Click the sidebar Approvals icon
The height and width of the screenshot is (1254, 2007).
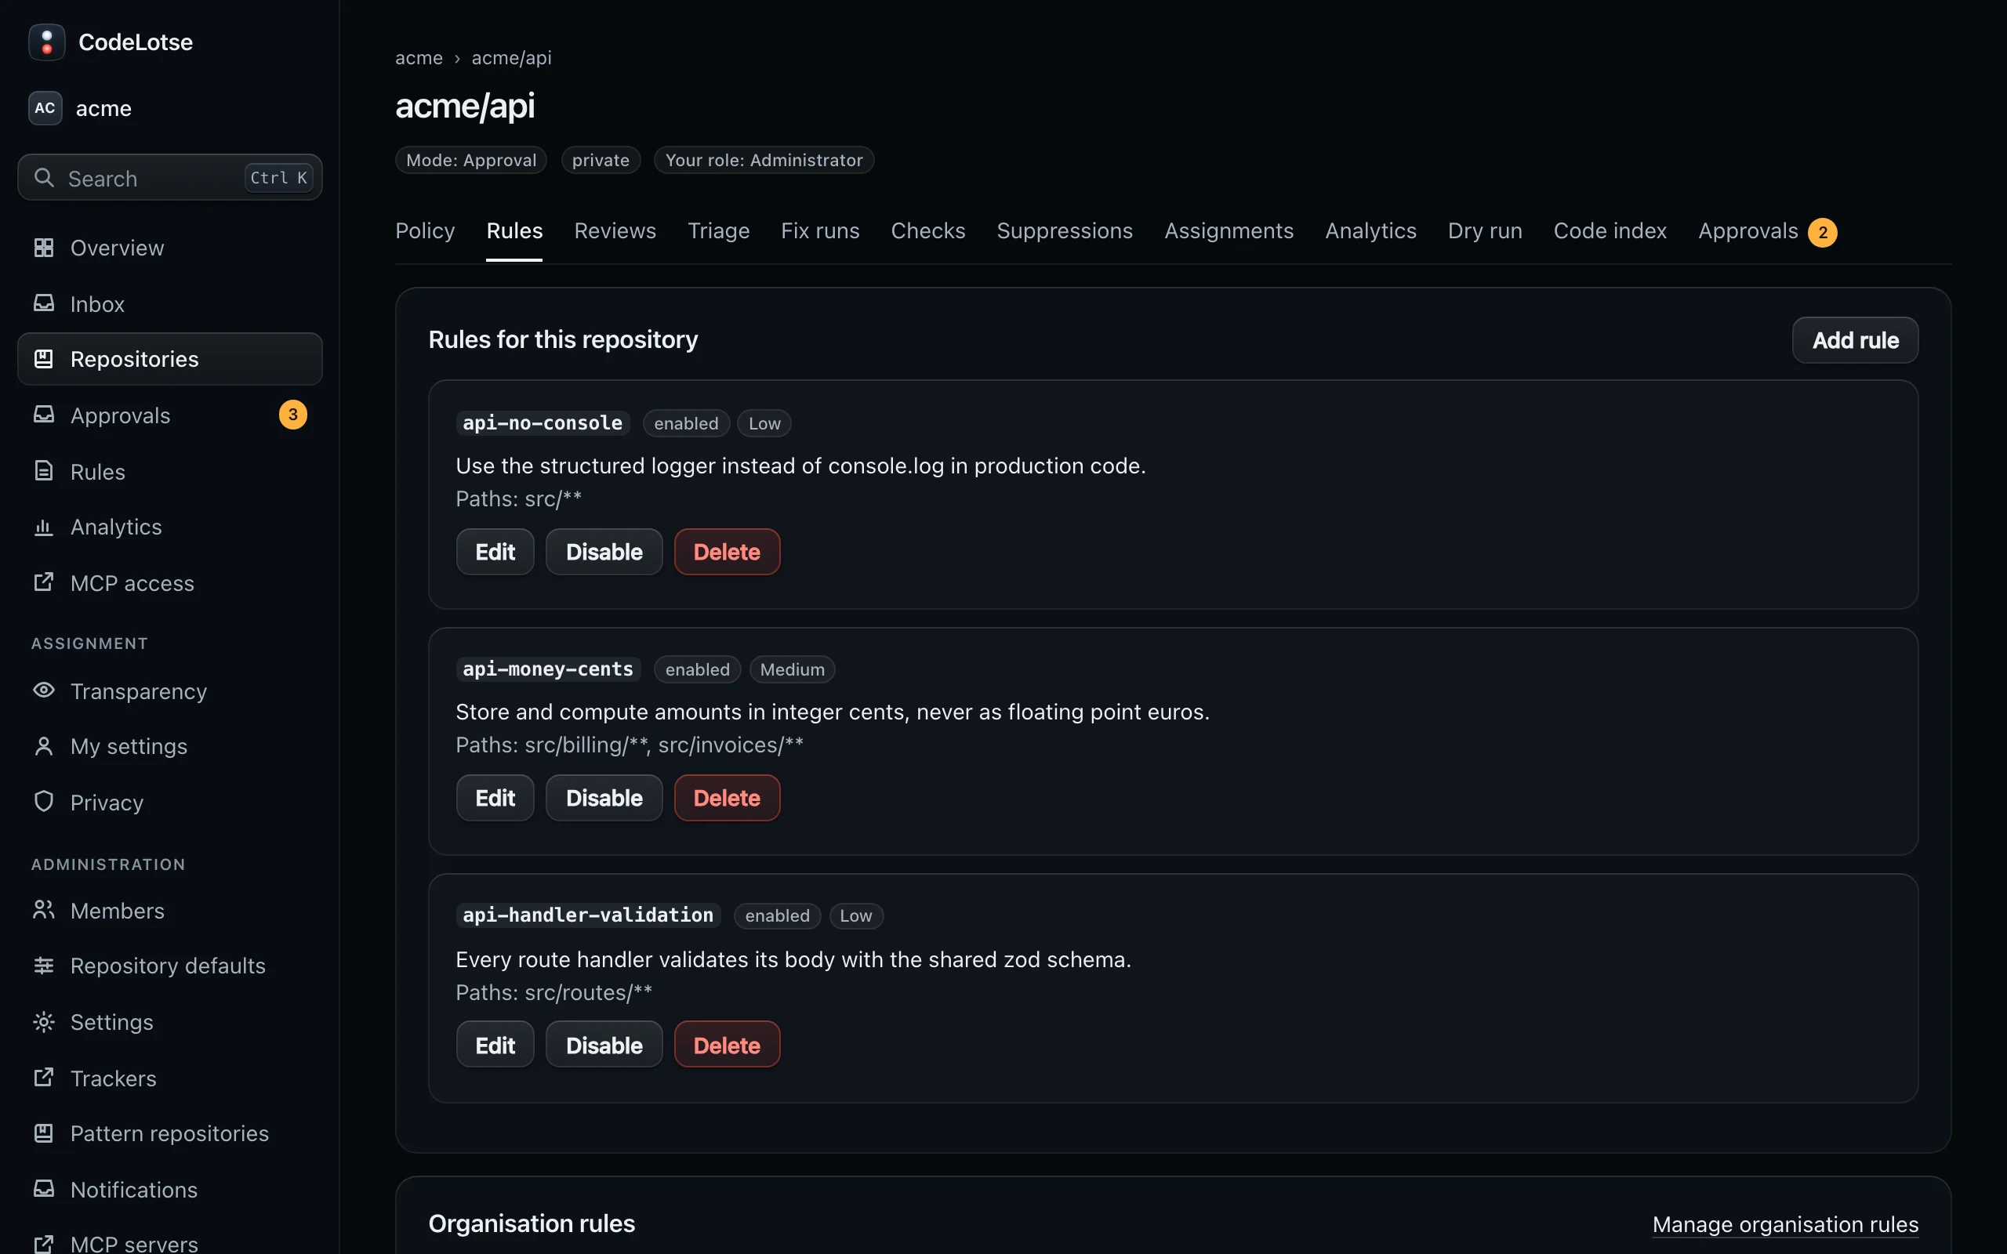coord(44,415)
